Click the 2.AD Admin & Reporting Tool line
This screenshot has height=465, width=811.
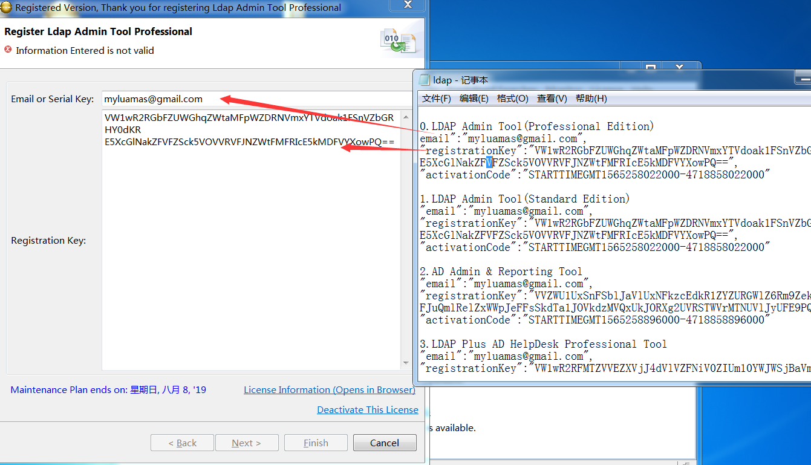501,272
